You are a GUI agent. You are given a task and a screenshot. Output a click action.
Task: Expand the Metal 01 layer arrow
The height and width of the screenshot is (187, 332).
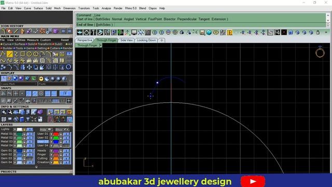(15, 134)
